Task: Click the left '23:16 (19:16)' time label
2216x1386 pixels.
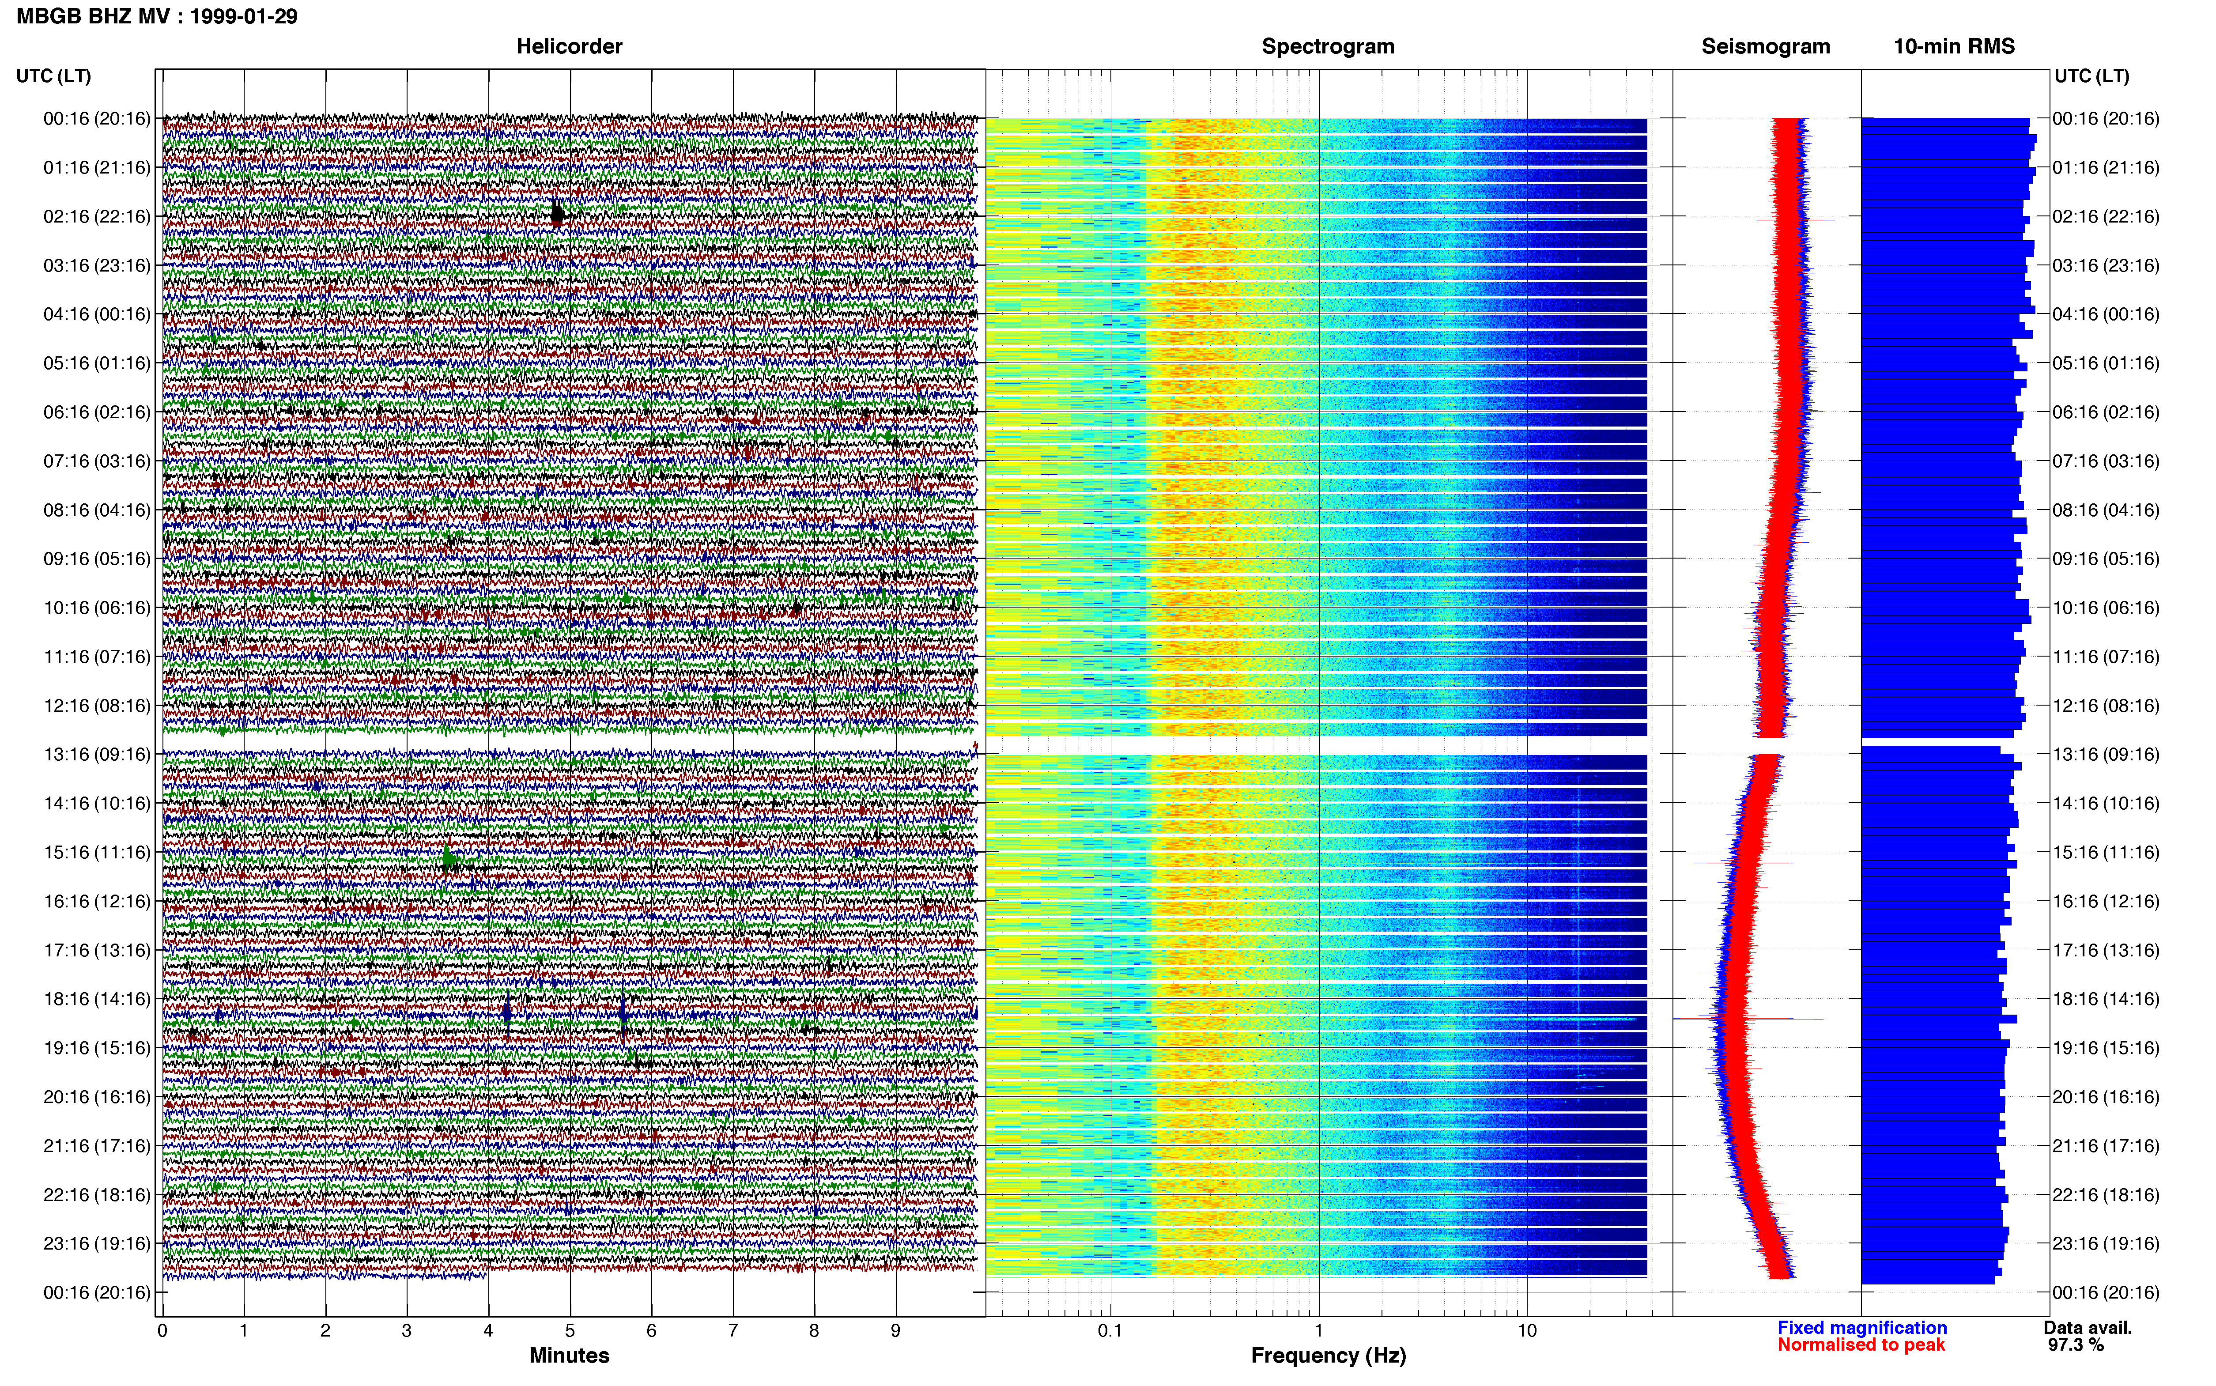Action: (97, 1244)
